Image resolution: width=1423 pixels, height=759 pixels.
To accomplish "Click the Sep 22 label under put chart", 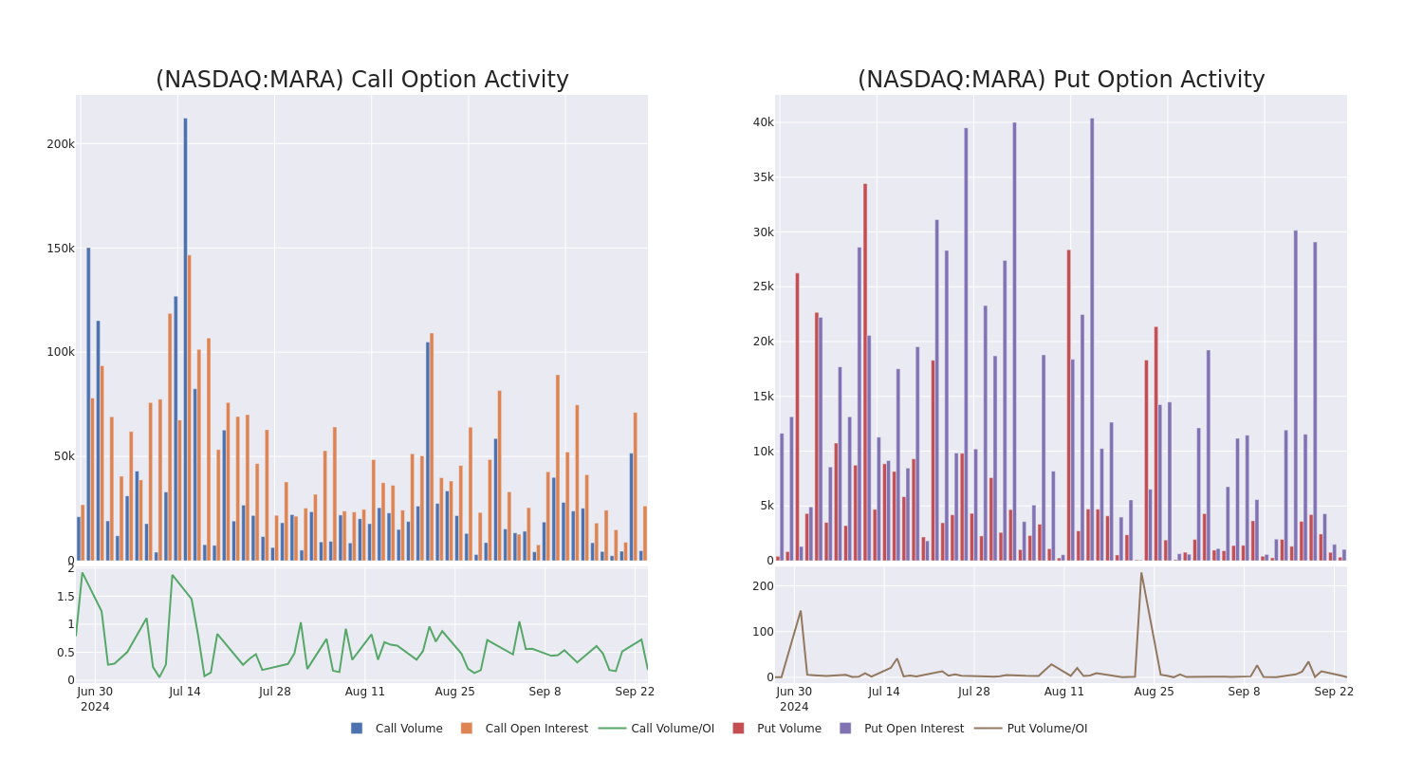I will (x=1334, y=692).
